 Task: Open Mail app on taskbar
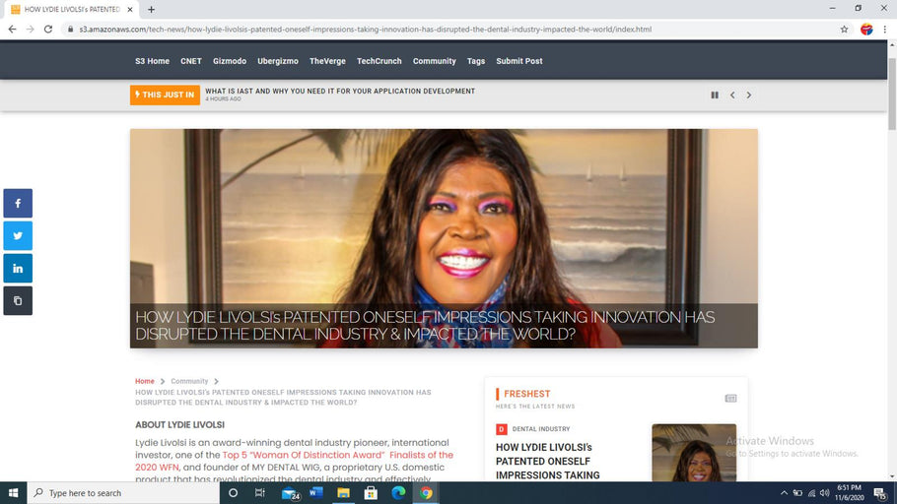point(290,492)
